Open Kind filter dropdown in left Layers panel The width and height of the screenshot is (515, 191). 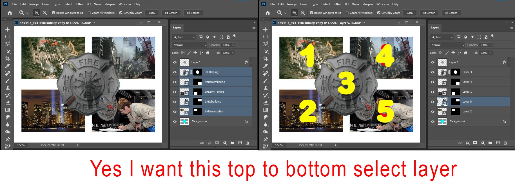[184, 37]
